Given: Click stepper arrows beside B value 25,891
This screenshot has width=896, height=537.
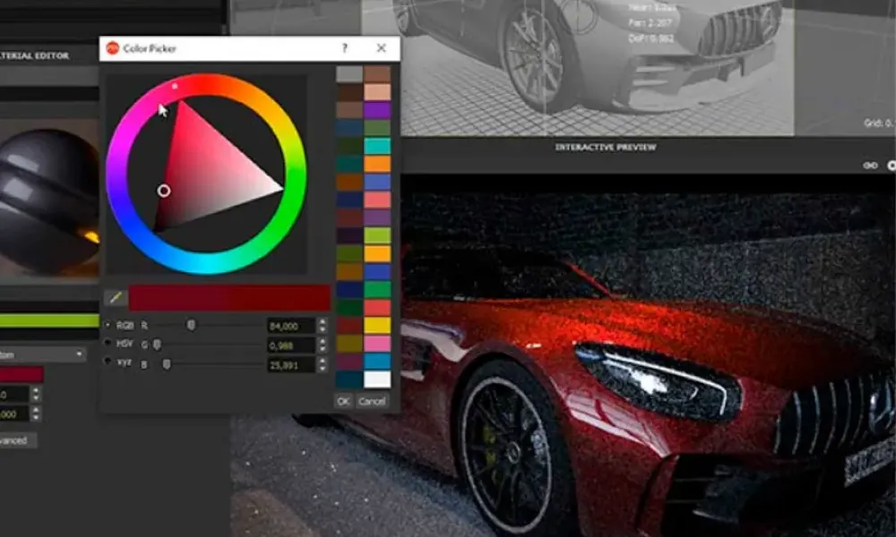Looking at the screenshot, I should click(x=323, y=364).
